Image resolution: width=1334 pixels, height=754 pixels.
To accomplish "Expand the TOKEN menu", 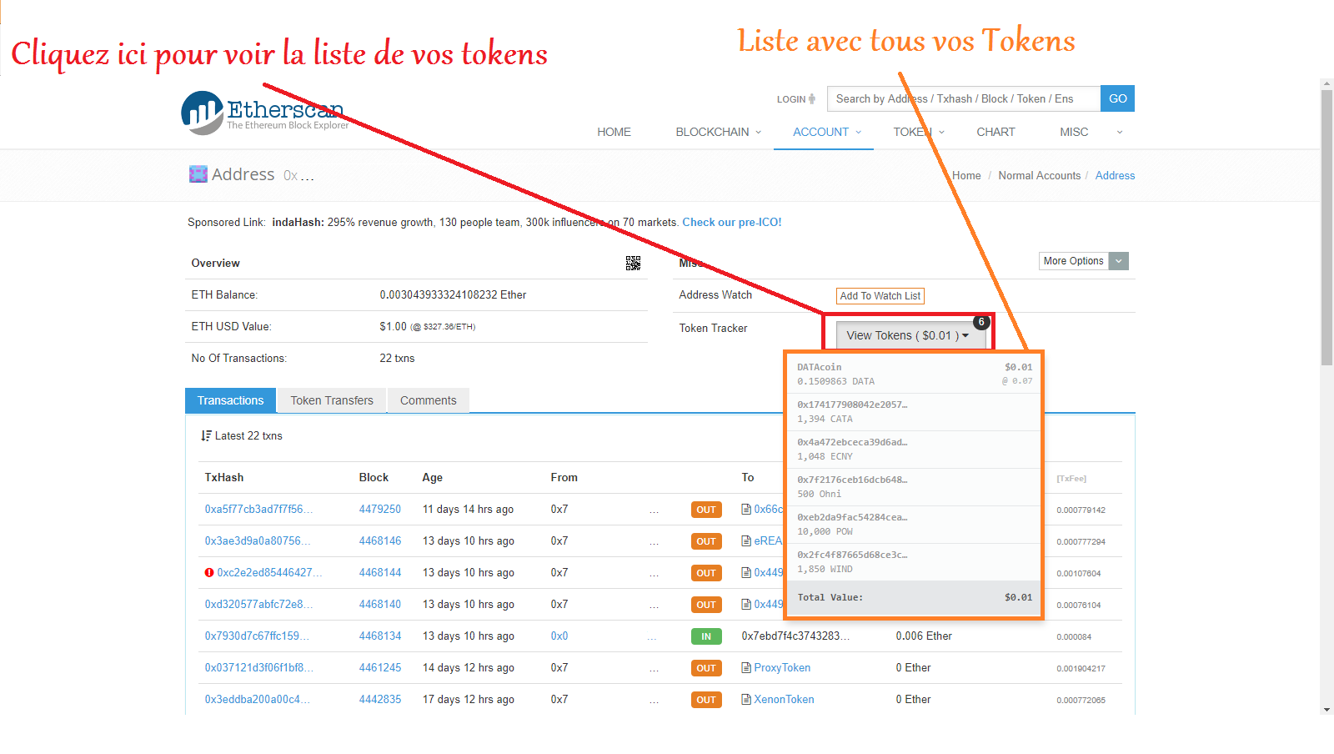I will click(919, 132).
